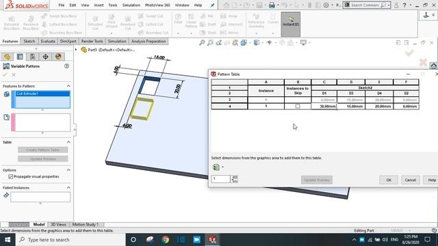Click Create Pattern Table in left panel
Viewport: 438px width, 246px height.
(x=42, y=150)
